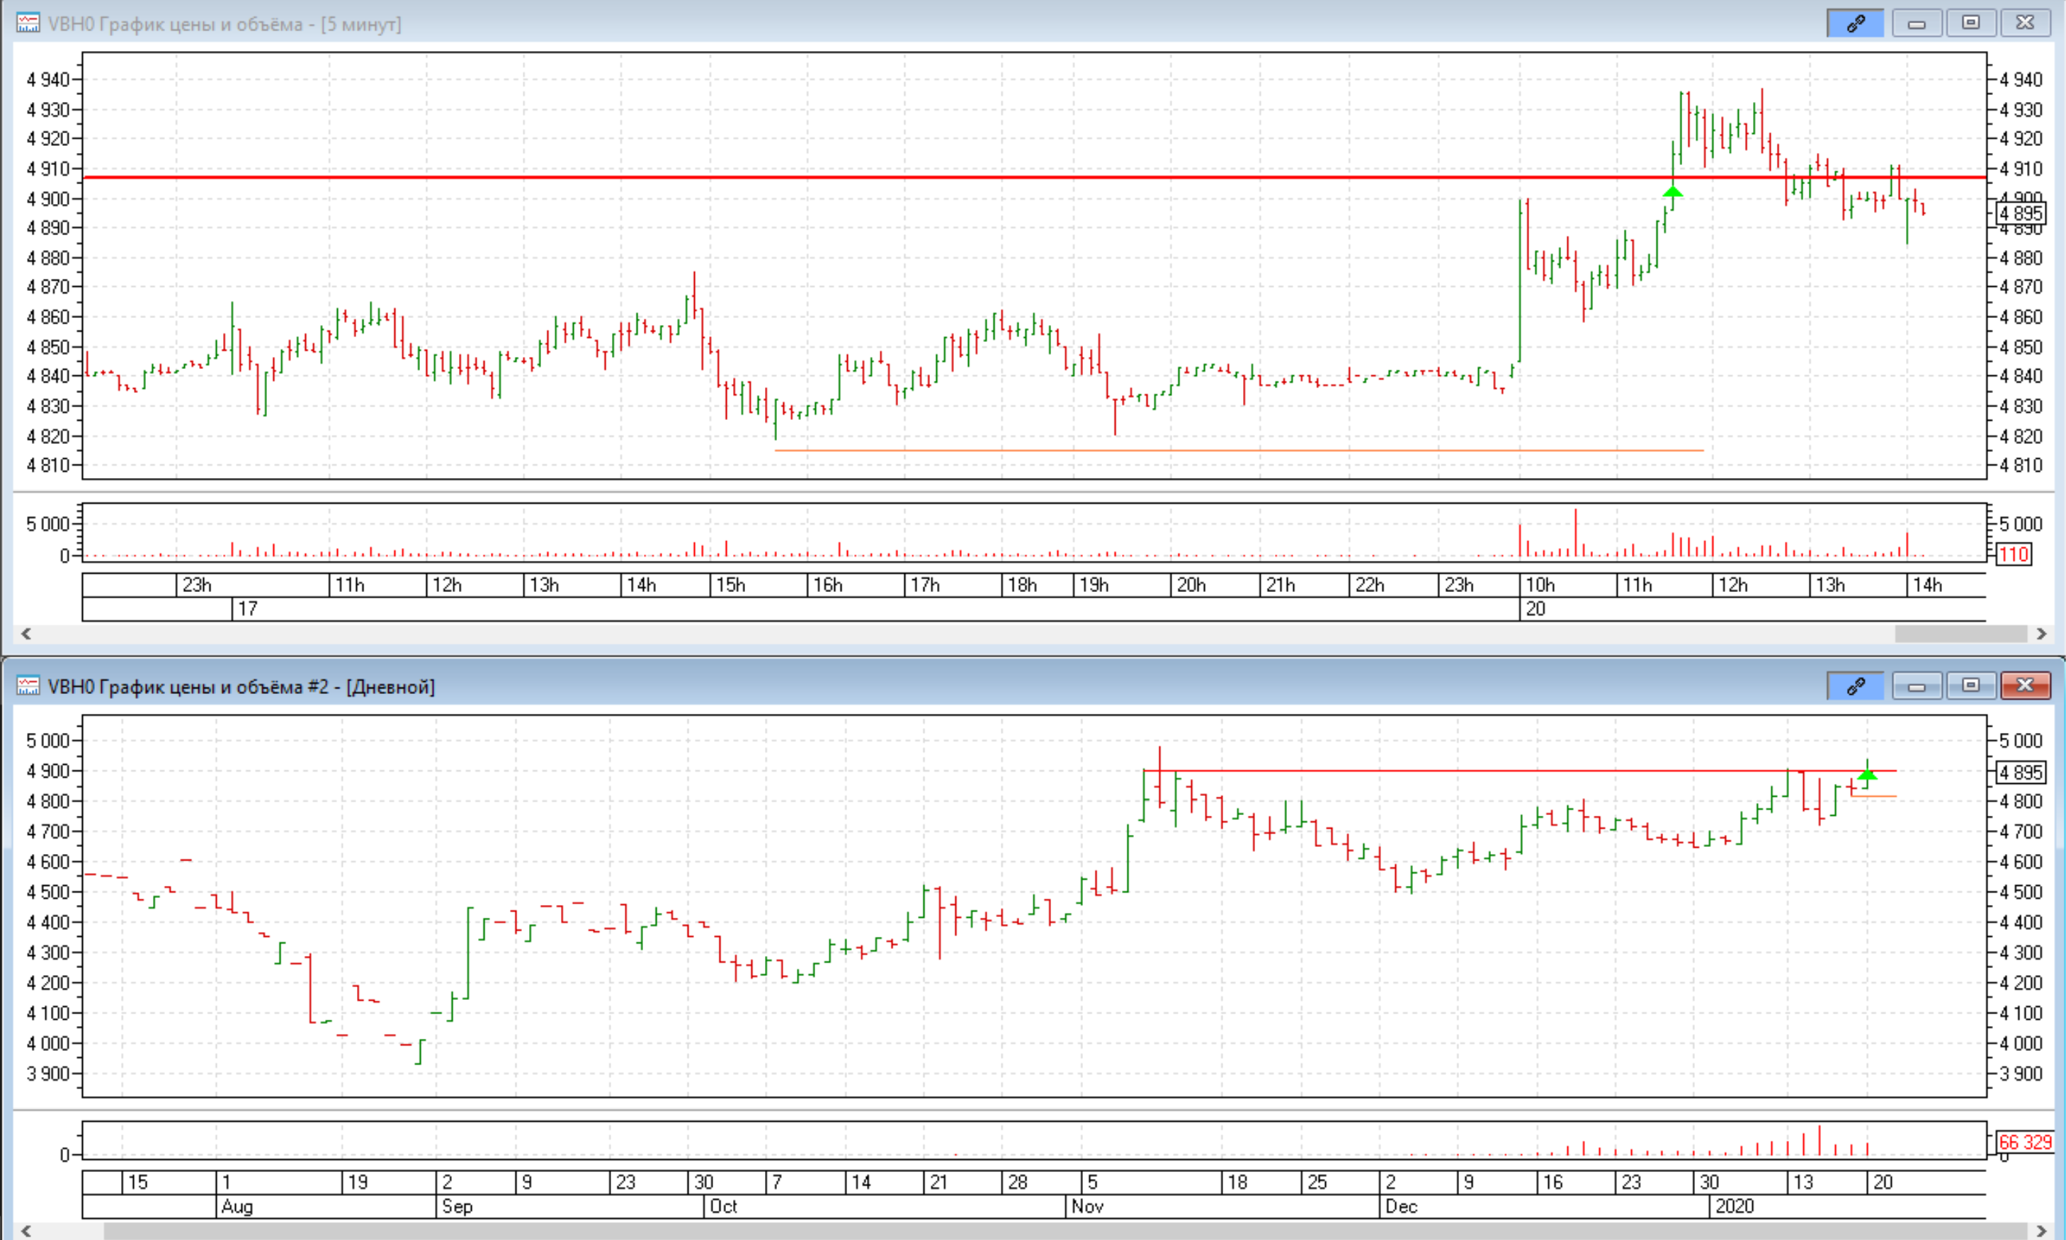Click the 20h time label on the 5-minute axis
Image resolution: width=2066 pixels, height=1240 pixels.
coord(1191,585)
